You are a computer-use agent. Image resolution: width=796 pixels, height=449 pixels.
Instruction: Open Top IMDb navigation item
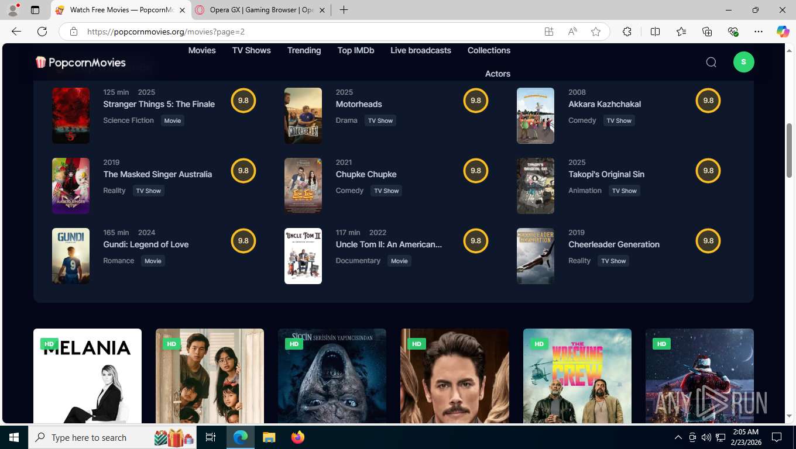coord(356,50)
